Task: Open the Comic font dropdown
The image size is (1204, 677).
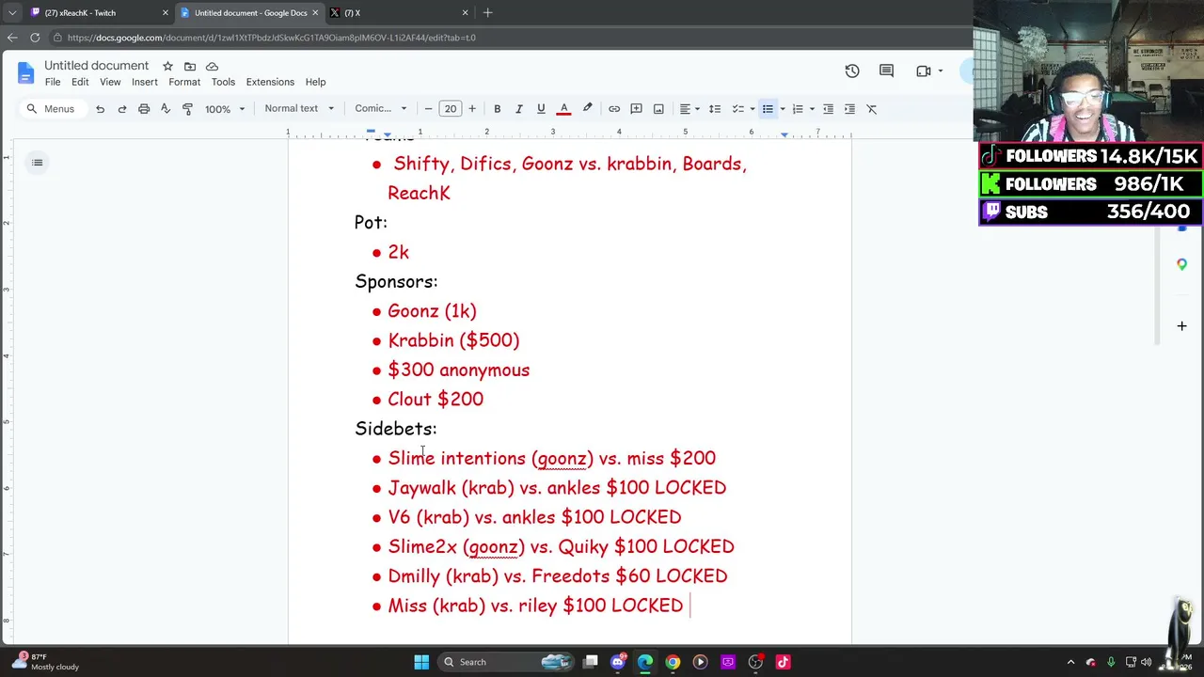Action: pyautogui.click(x=381, y=109)
